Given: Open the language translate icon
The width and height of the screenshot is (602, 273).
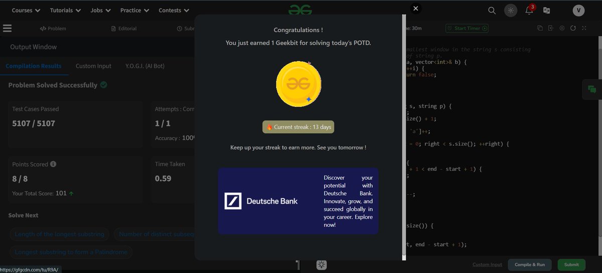Looking at the screenshot, I should [x=547, y=11].
